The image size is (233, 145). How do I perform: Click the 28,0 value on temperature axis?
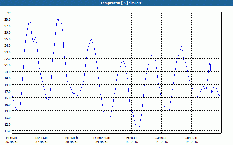pyautogui.click(x=7, y=19)
